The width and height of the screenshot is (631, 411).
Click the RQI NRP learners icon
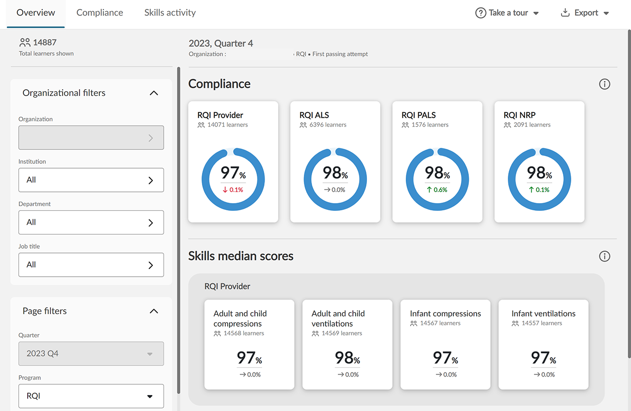[508, 125]
